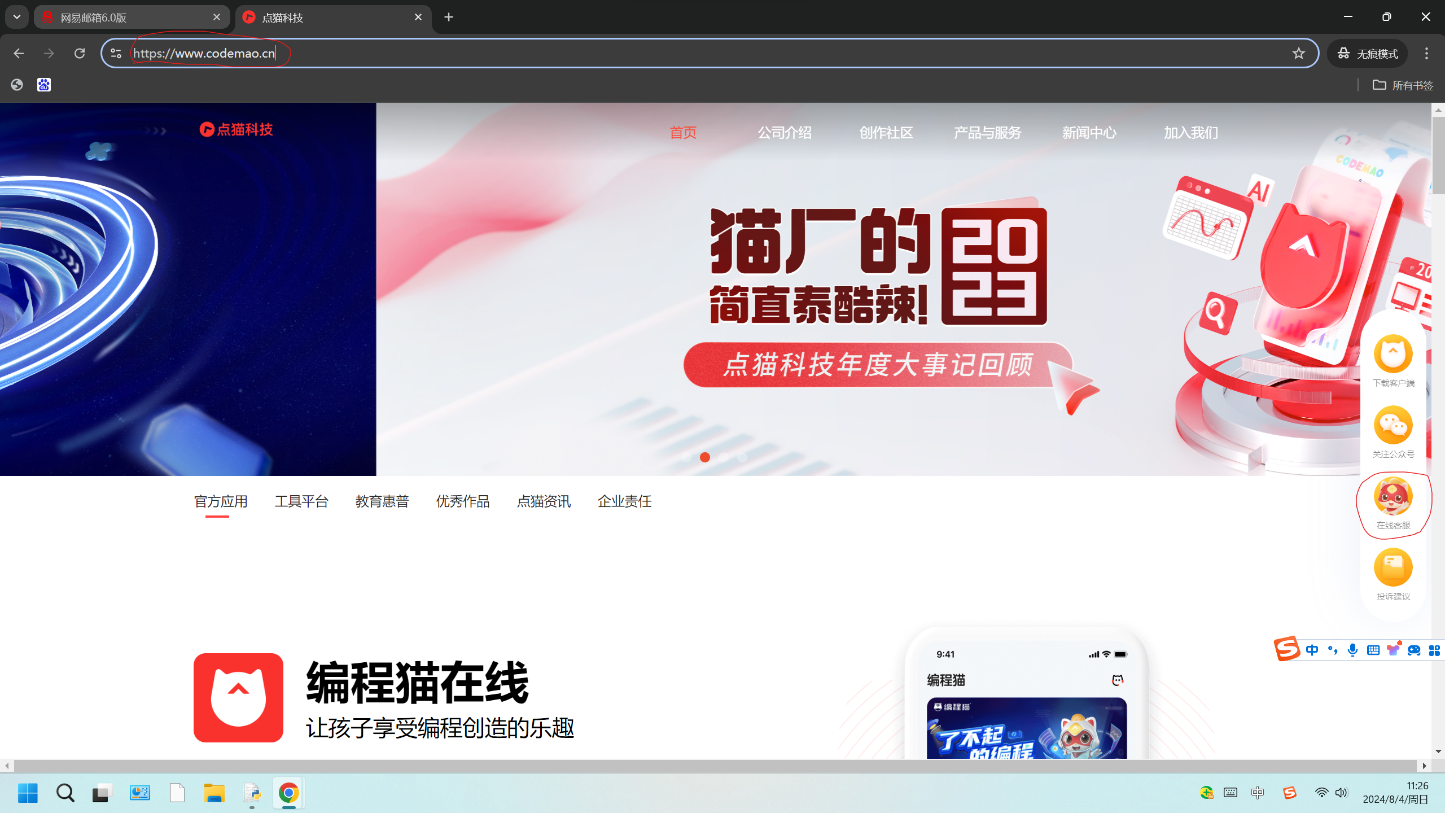Open the globe bookmark in bookmarks bar
The width and height of the screenshot is (1445, 813).
tap(17, 85)
